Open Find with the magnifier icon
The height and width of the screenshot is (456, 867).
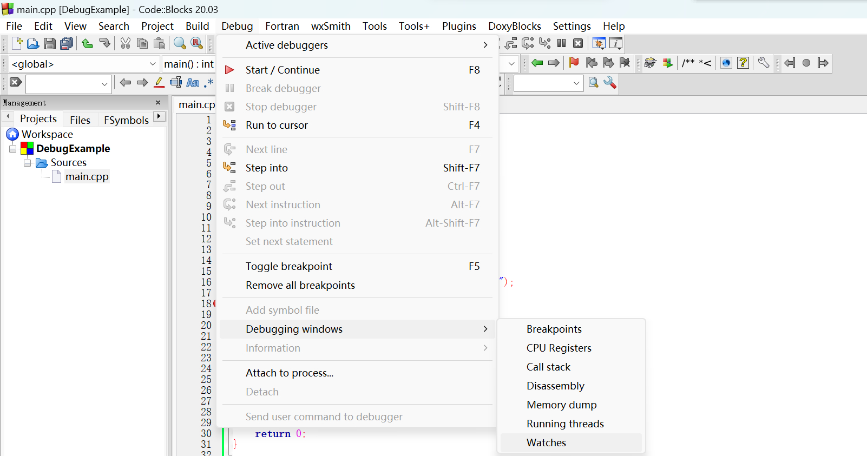[x=180, y=43]
